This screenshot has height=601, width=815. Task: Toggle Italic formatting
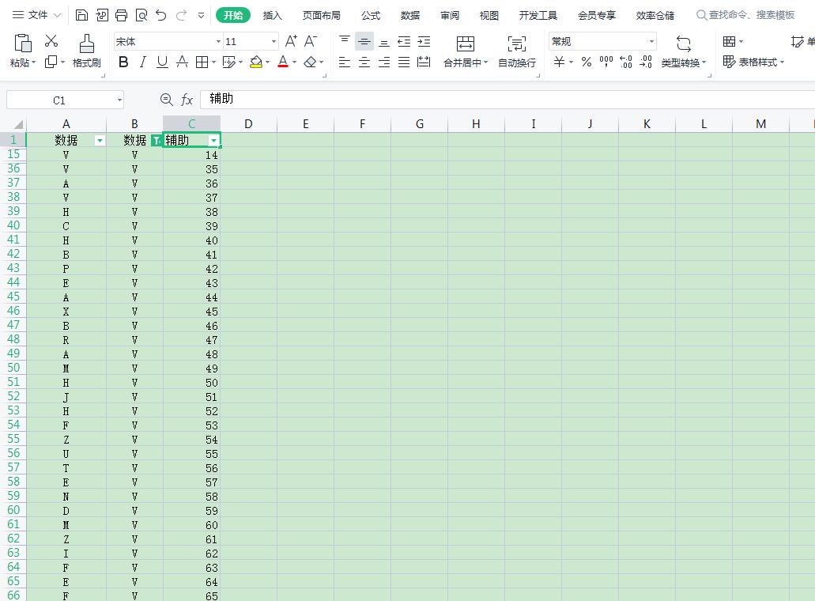pos(143,62)
